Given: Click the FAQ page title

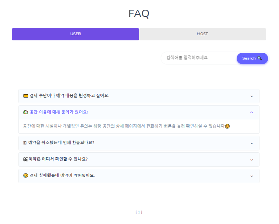Looking at the screenshot, I should (139, 14).
